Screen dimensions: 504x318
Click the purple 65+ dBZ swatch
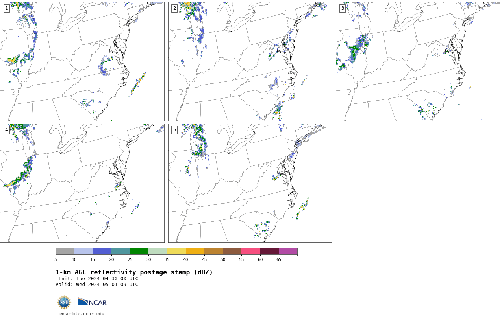pos(288,252)
